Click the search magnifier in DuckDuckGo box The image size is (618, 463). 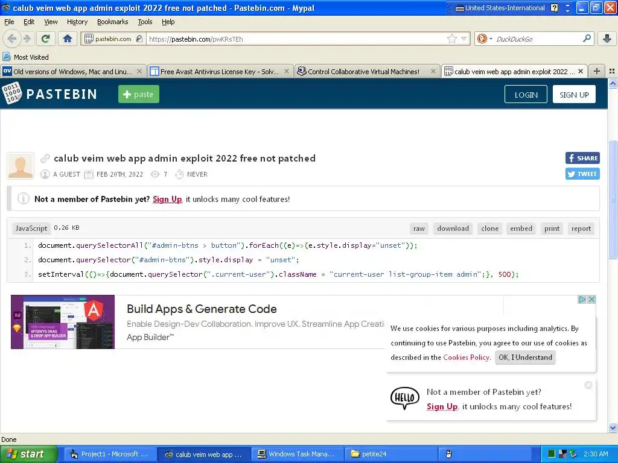point(587,39)
